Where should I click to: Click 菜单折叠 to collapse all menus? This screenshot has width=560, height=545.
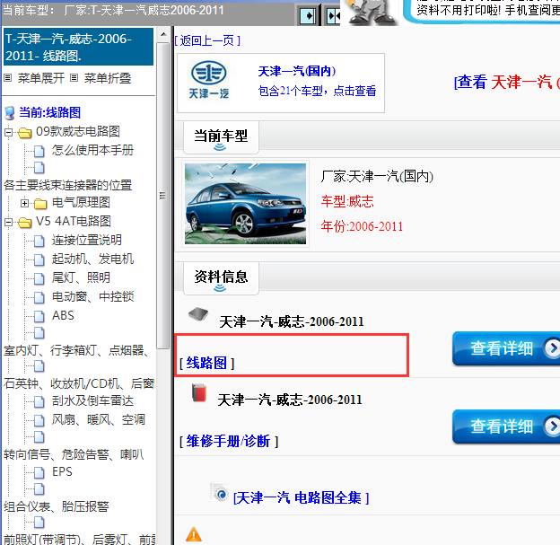coord(108,78)
